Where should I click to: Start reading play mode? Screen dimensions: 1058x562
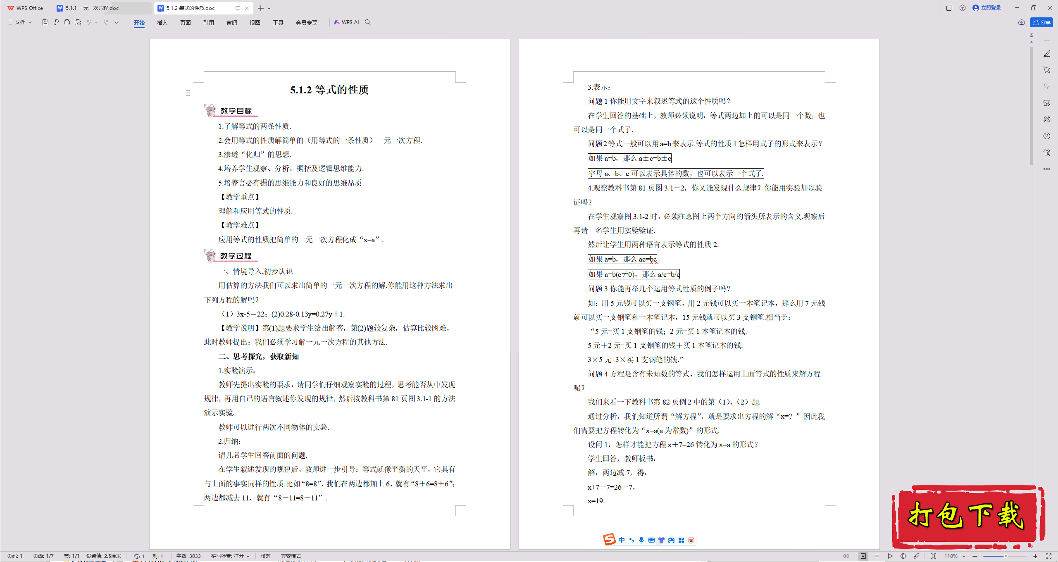[890, 556]
